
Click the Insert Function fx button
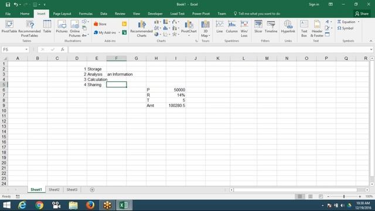(x=63, y=49)
